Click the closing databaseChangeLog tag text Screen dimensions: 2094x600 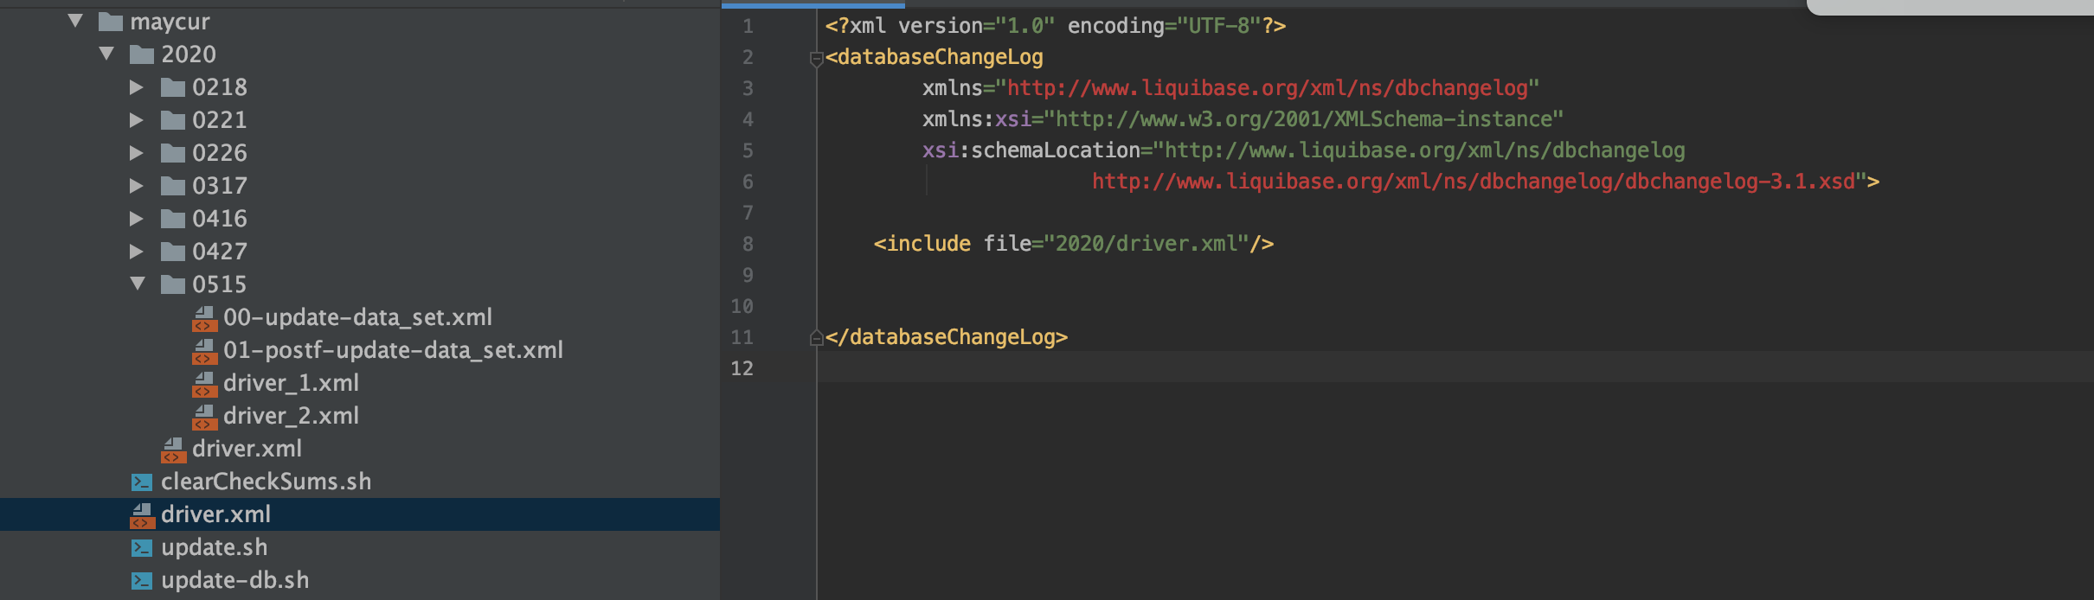(946, 337)
